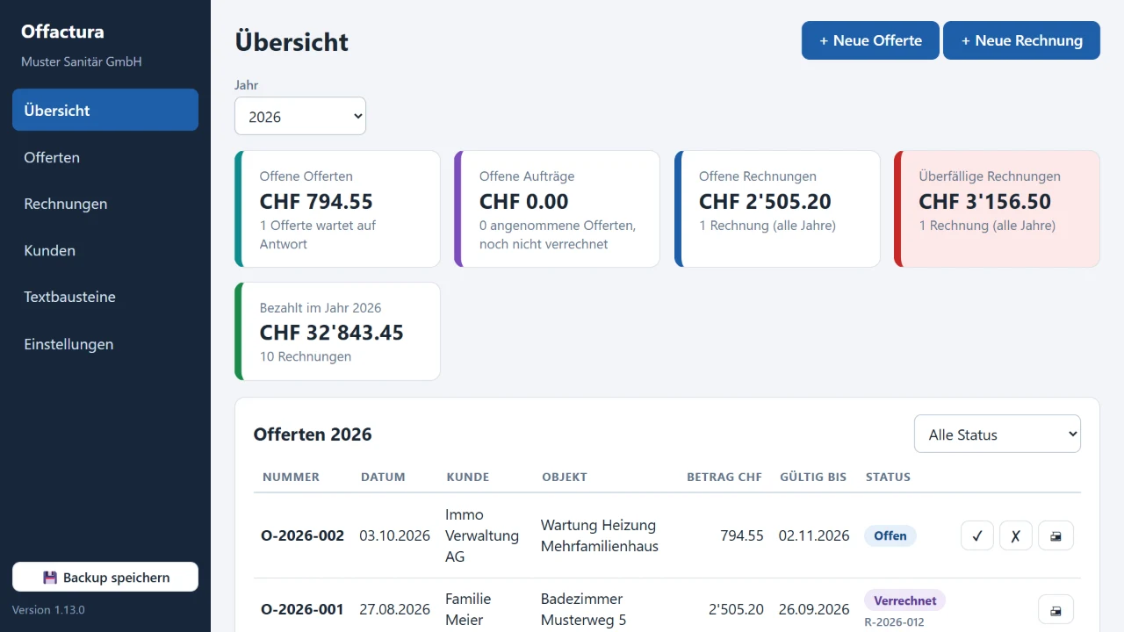Open the Jahr 2026 dropdown
1124x632 pixels.
[x=300, y=116]
